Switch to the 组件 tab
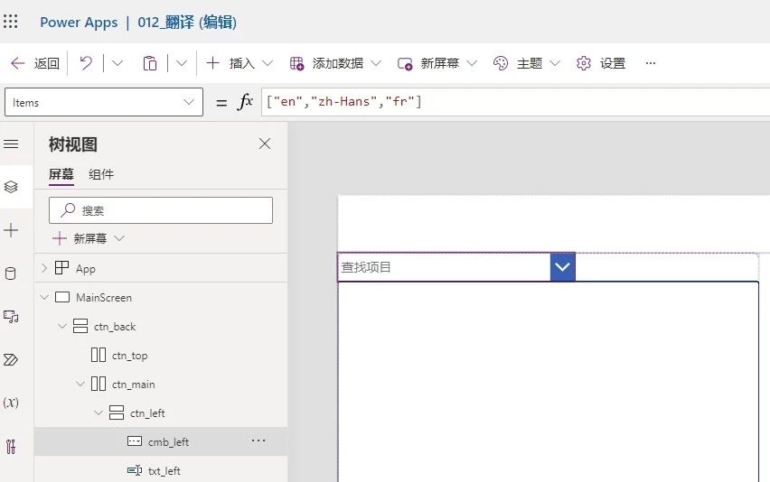This screenshot has height=482, width=770. point(101,174)
